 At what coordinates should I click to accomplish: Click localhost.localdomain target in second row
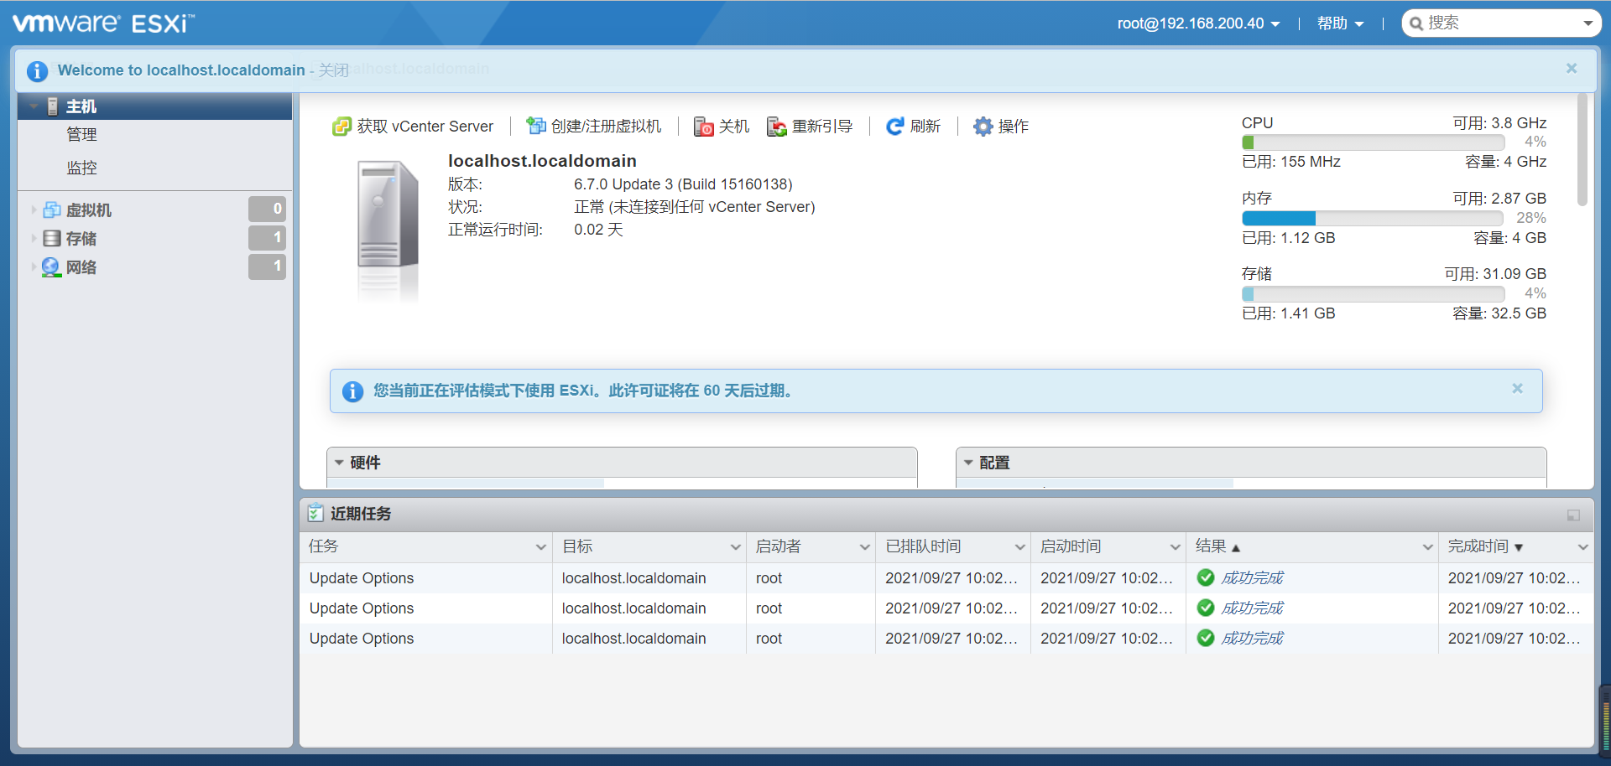pyautogui.click(x=633, y=608)
